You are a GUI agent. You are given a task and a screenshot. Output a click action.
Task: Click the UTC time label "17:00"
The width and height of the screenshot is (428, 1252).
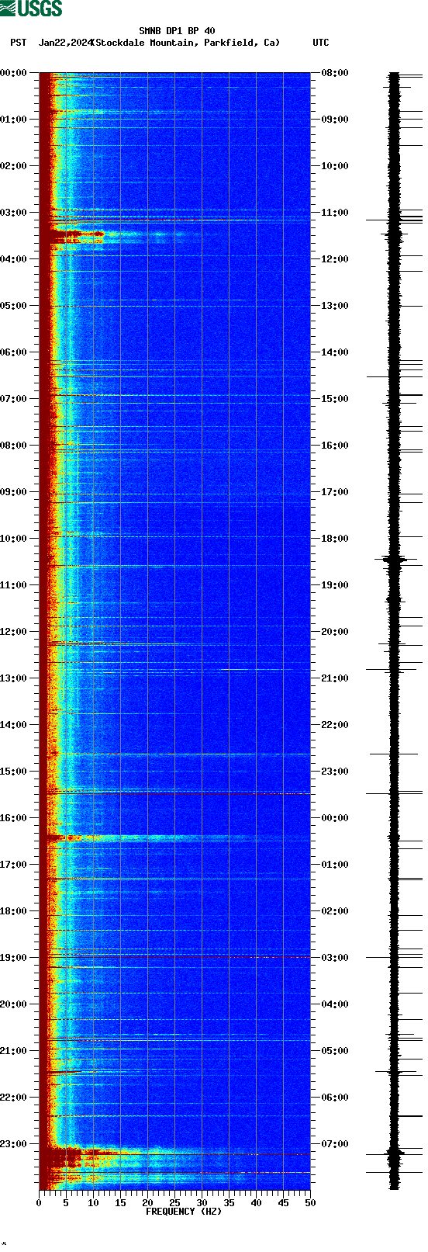335,492
